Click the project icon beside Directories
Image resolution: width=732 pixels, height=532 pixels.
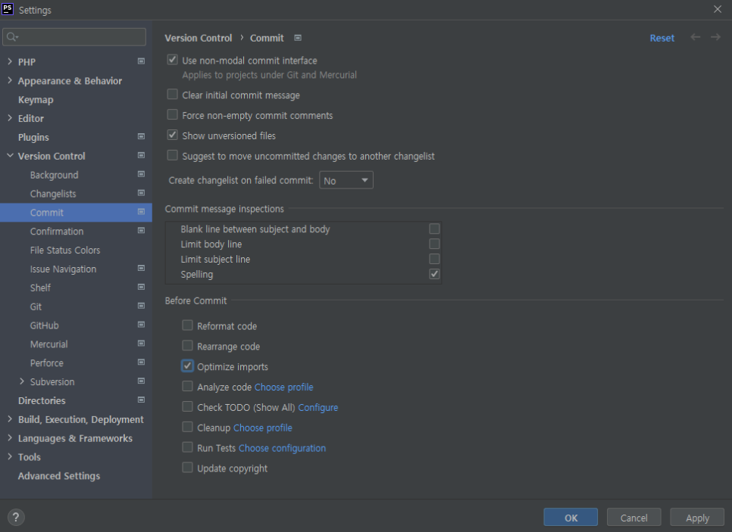tap(141, 400)
